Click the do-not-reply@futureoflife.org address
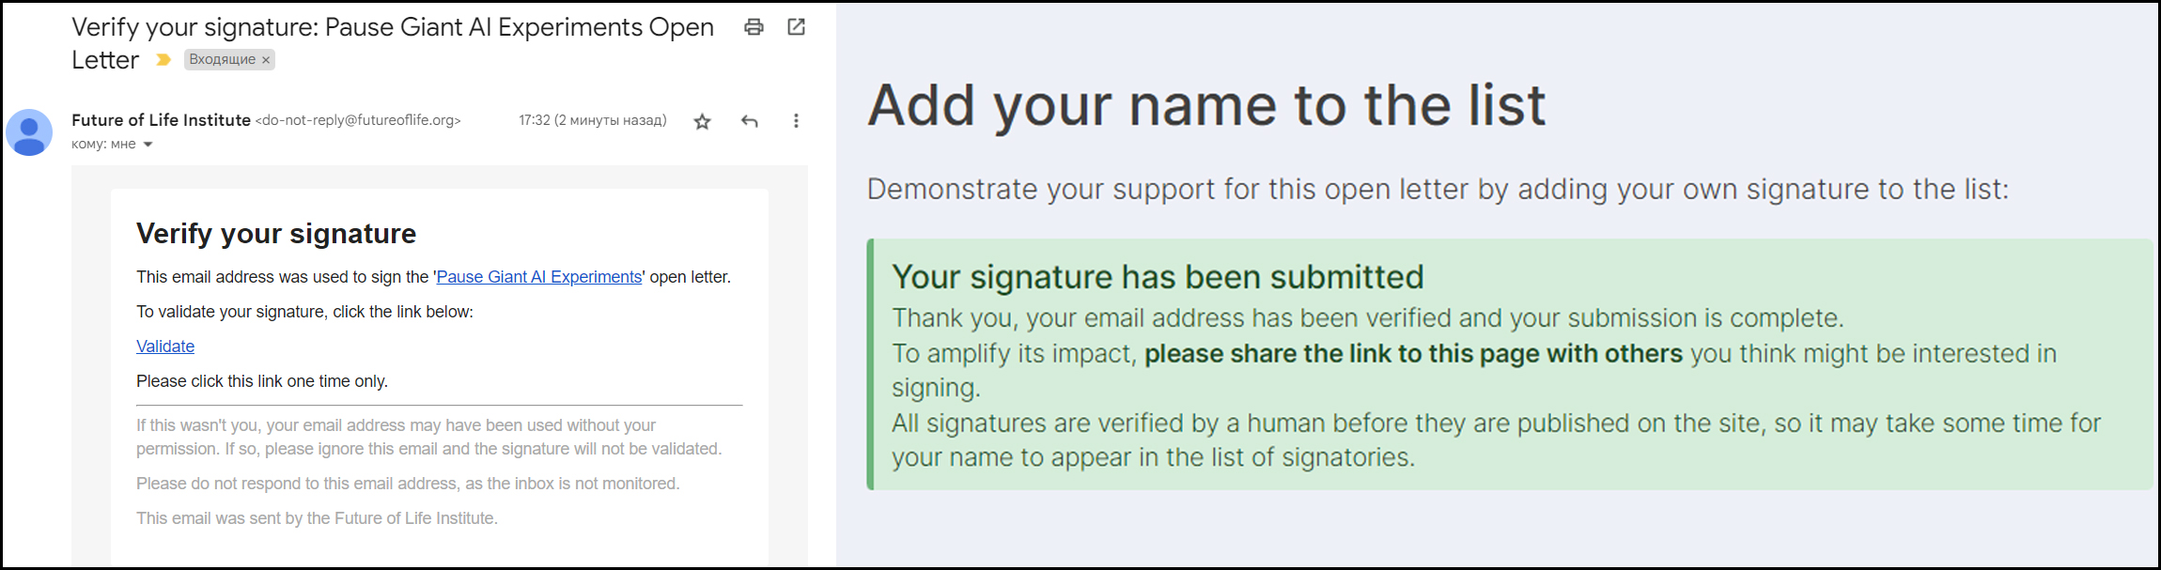 click(x=358, y=120)
